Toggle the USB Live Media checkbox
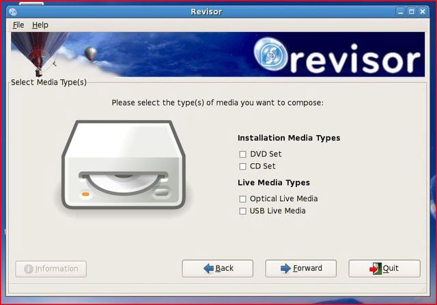The image size is (437, 305). [243, 211]
